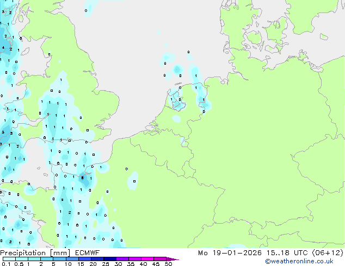345x266 pixels.
Task: Click the legend value "15"
Action: [x=81, y=264]
